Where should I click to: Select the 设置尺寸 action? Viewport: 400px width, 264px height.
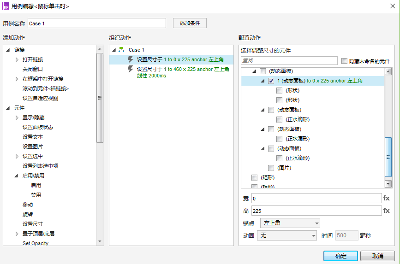pos(33,224)
